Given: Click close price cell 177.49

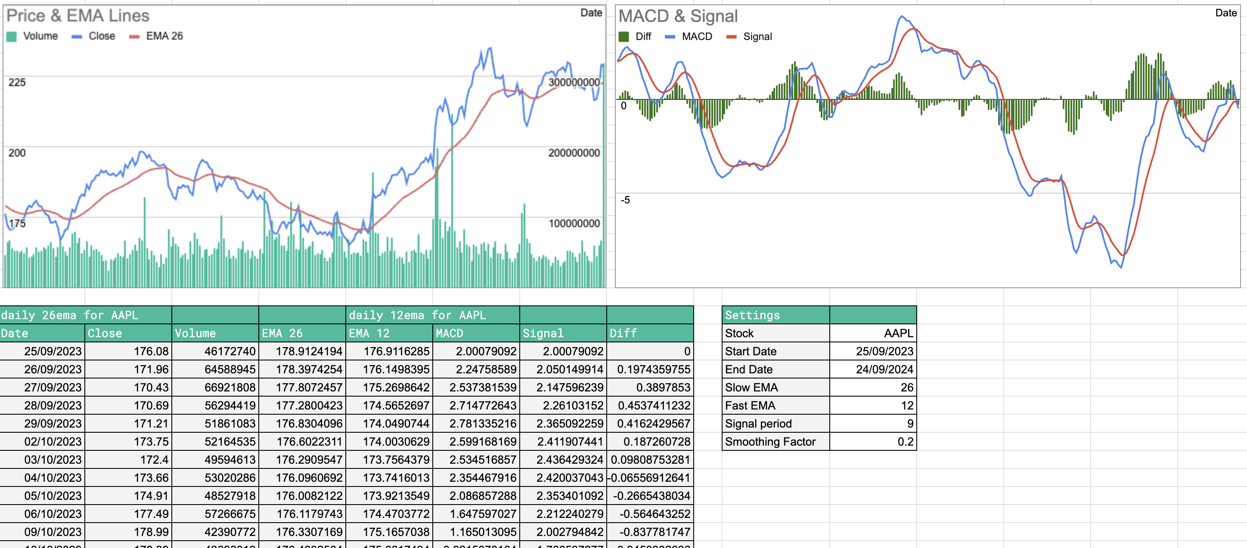Looking at the screenshot, I should click(128, 514).
